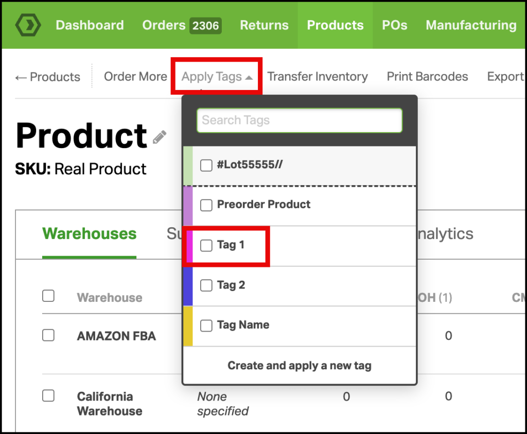The height and width of the screenshot is (434, 527).
Task: Click the pencil icon to edit product name
Action: 160,137
